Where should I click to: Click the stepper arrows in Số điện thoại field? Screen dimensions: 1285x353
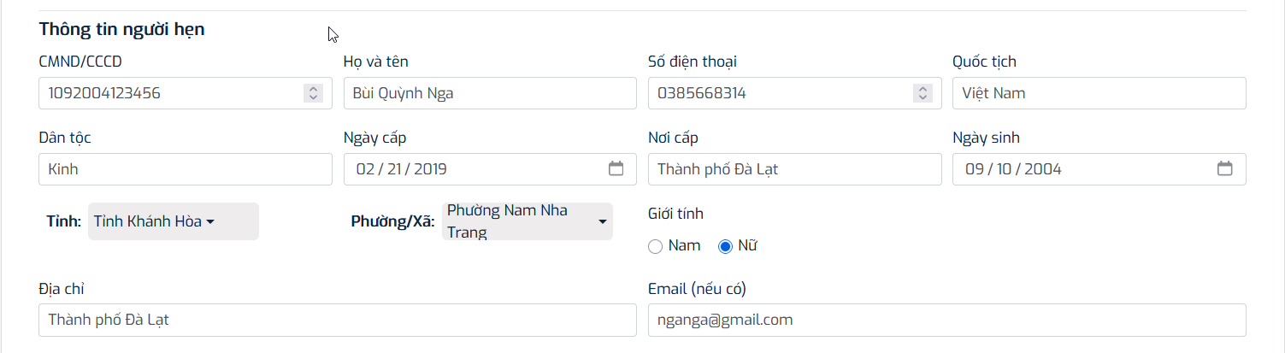922,93
